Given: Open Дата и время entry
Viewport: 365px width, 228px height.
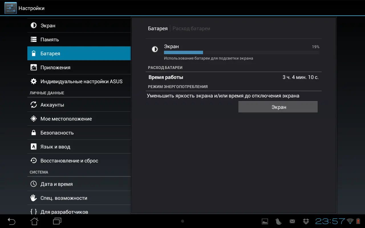Looking at the screenshot, I should (79, 184).
